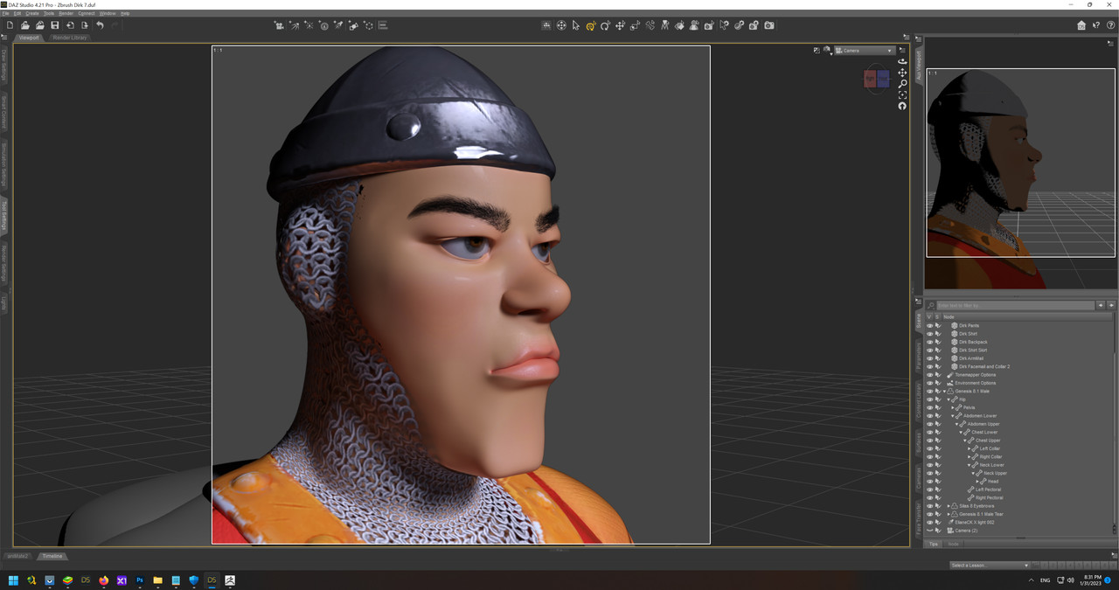Select the Environment Options node

click(x=975, y=383)
